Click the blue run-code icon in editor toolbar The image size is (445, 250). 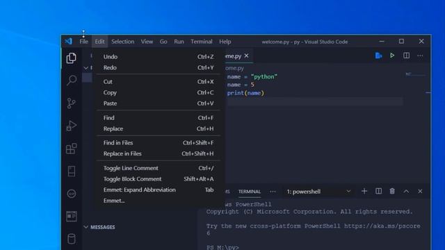tap(378, 56)
